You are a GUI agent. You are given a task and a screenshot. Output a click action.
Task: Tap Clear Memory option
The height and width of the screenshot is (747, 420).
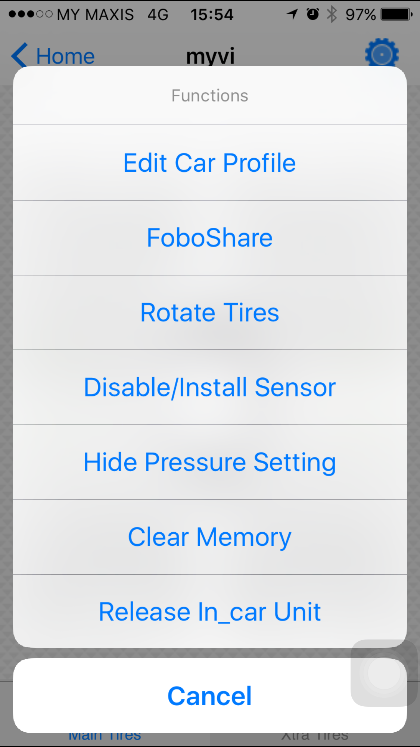point(210,537)
